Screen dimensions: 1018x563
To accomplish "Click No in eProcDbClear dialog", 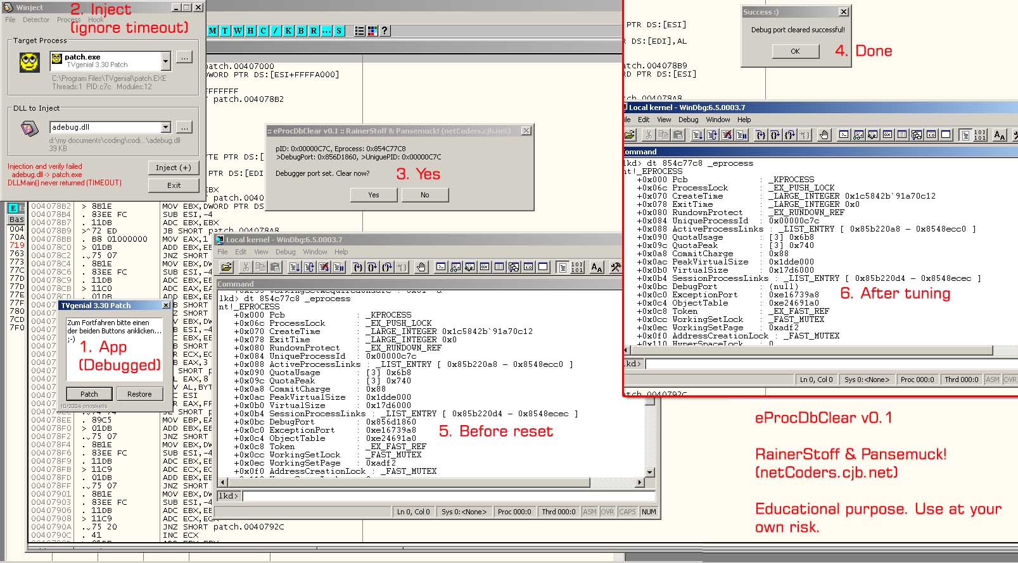I will coord(424,195).
